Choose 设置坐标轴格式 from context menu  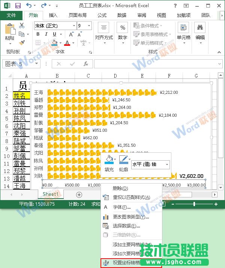coord(131,263)
